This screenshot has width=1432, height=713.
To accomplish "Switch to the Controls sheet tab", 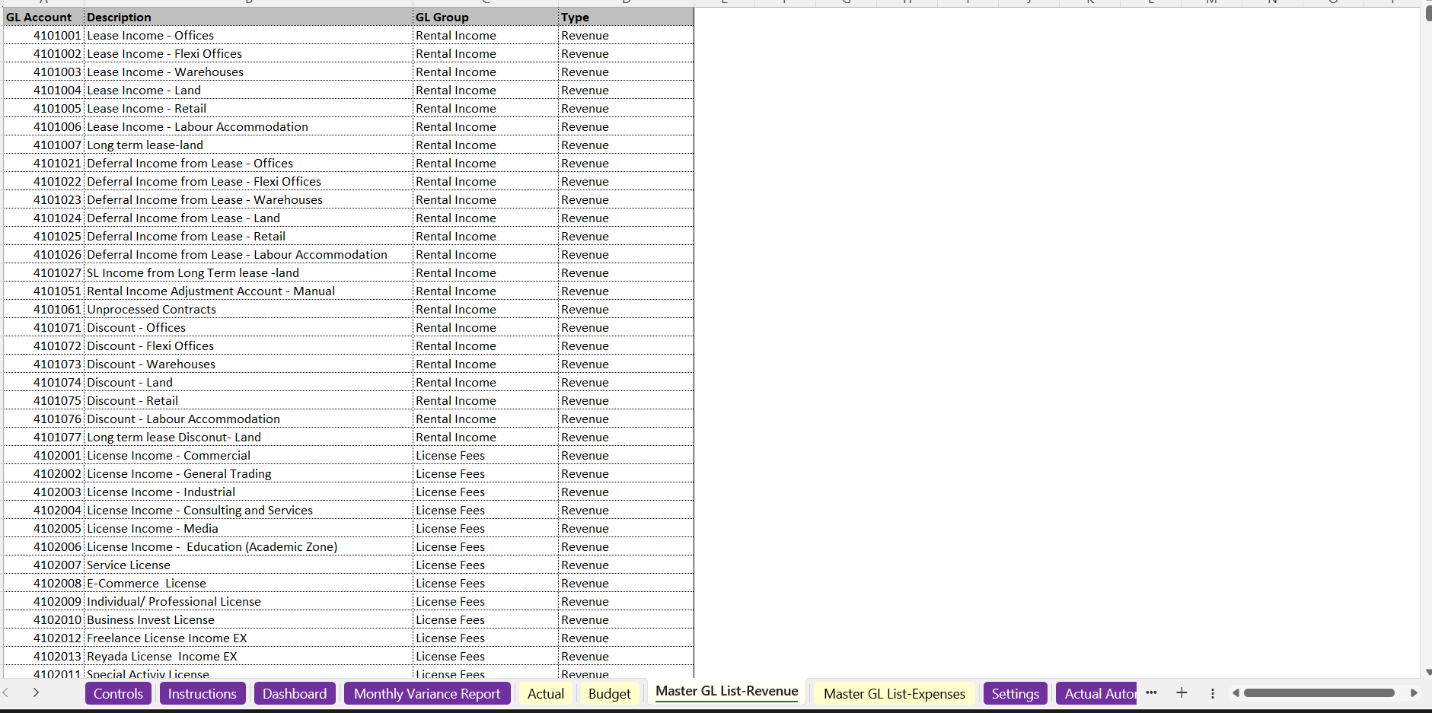I will pos(118,693).
